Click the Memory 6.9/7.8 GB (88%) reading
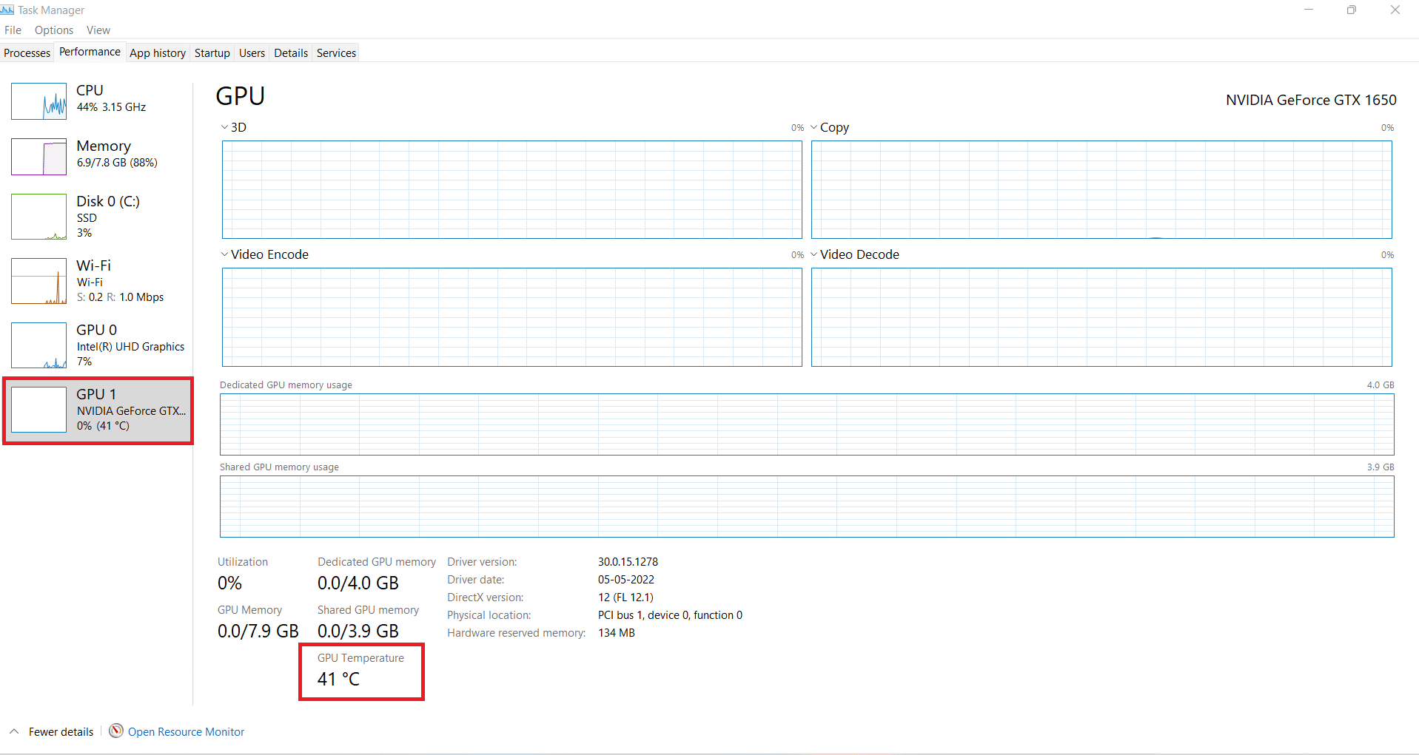 (x=117, y=163)
